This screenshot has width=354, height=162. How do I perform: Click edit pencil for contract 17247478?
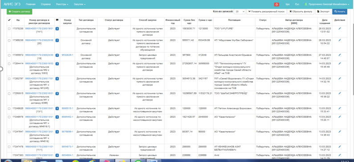click(x=340, y=147)
